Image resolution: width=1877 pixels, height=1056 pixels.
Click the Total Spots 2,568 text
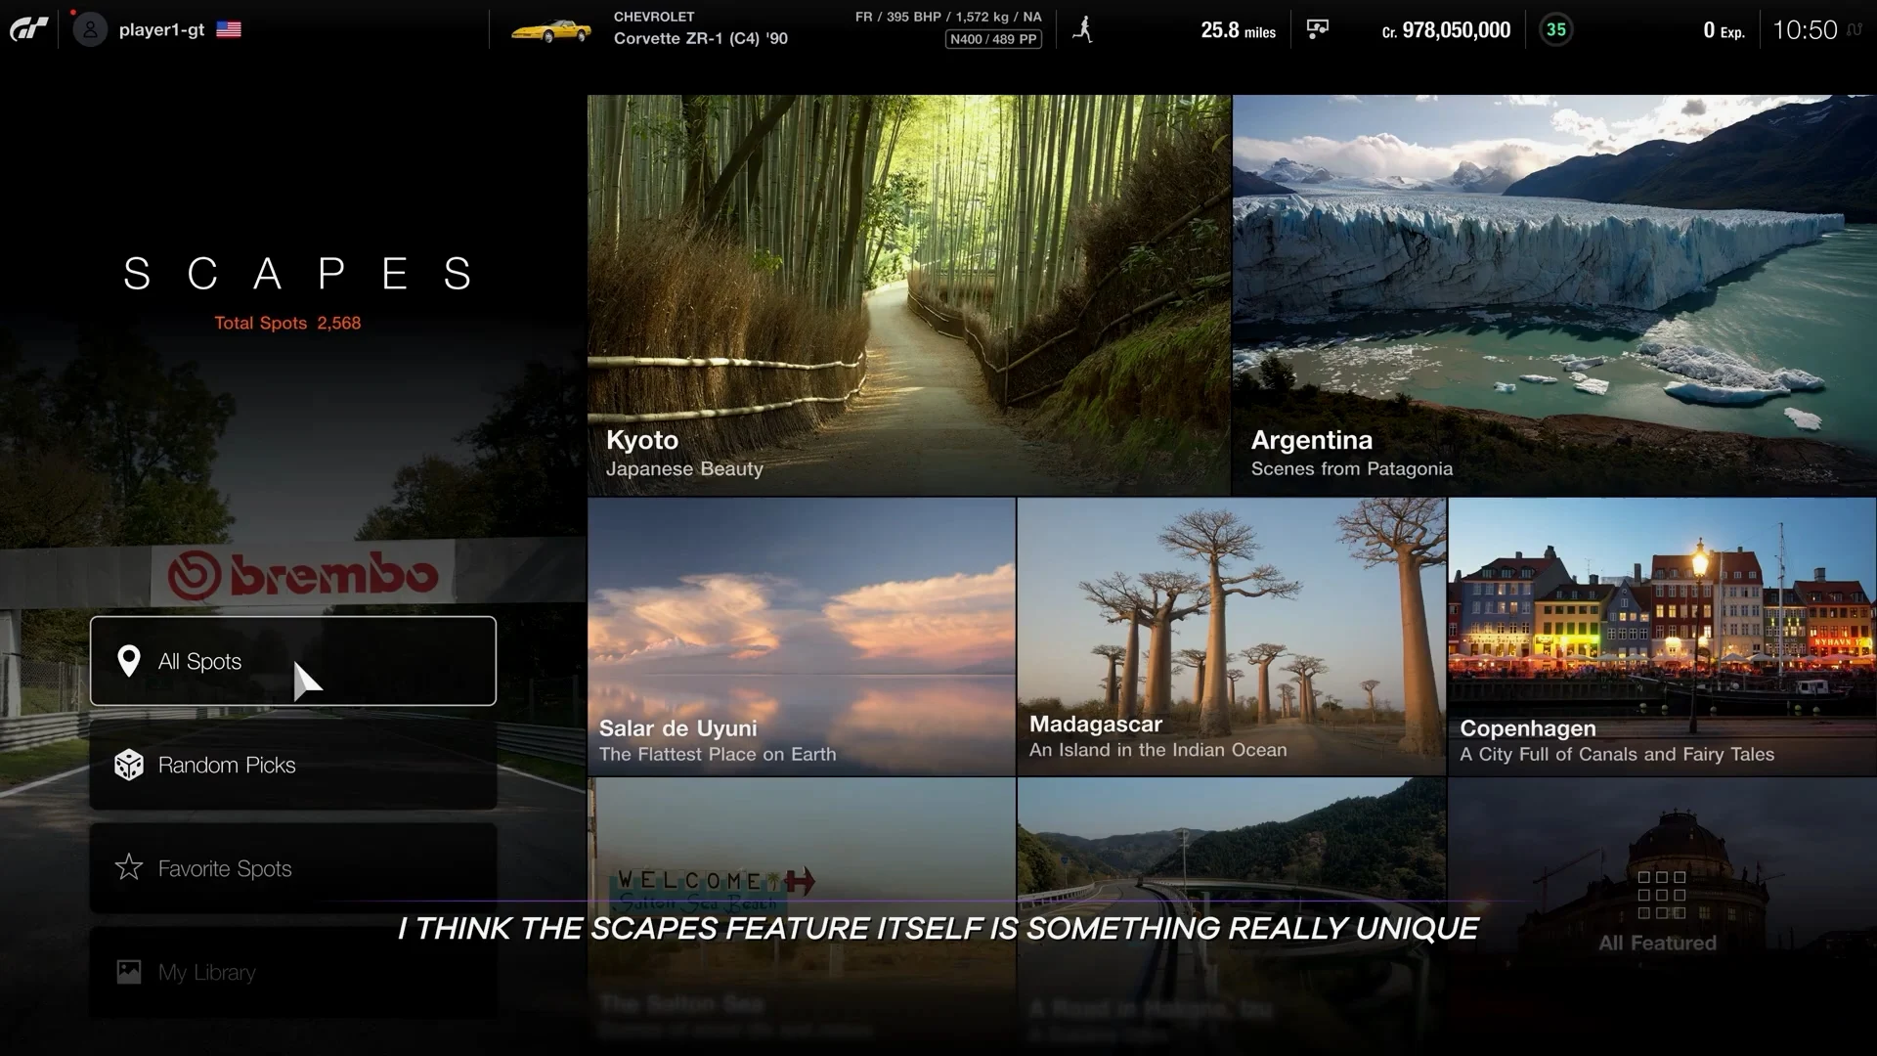pyautogui.click(x=287, y=323)
